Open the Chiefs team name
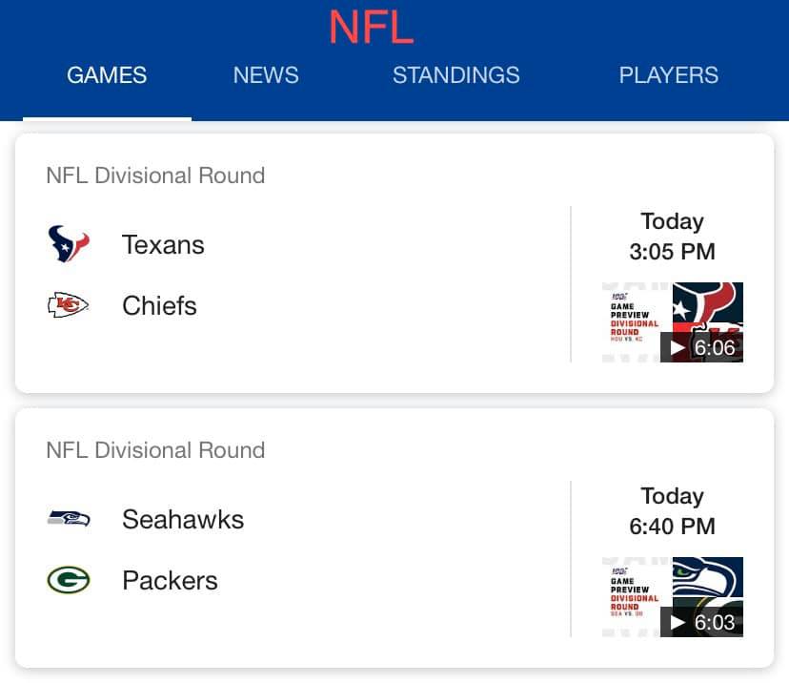The height and width of the screenshot is (683, 789). click(x=159, y=306)
